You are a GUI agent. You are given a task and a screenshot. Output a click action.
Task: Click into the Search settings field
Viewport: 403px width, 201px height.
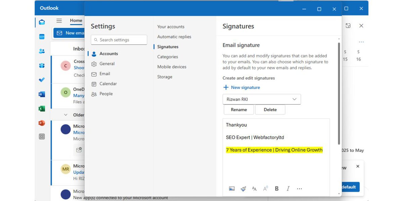coord(119,40)
